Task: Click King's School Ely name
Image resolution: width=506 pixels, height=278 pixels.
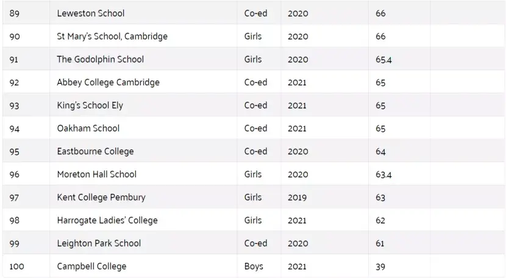Action: pyautogui.click(x=90, y=105)
